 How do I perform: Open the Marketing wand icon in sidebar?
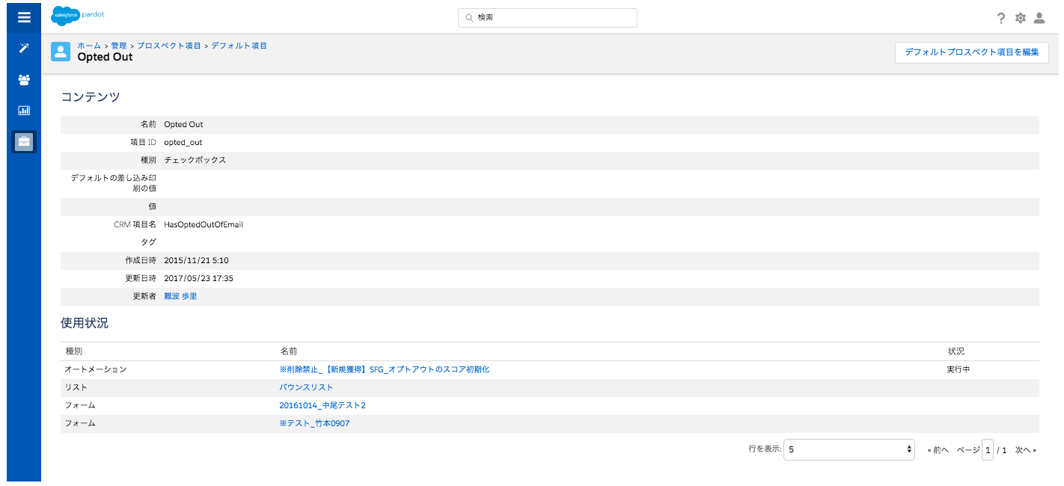coord(24,48)
